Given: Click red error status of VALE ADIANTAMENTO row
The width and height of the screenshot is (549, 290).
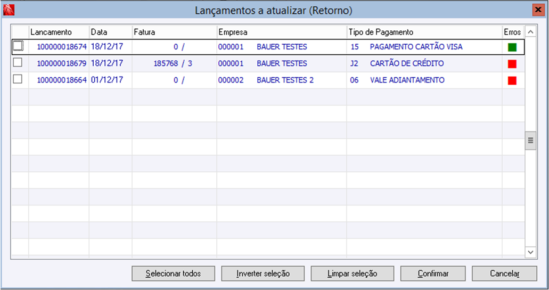Looking at the screenshot, I should pos(512,81).
